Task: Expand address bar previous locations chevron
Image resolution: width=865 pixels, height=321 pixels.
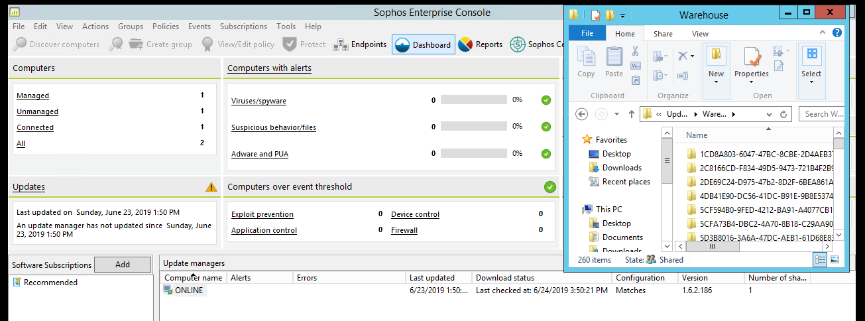Action: click(x=769, y=114)
